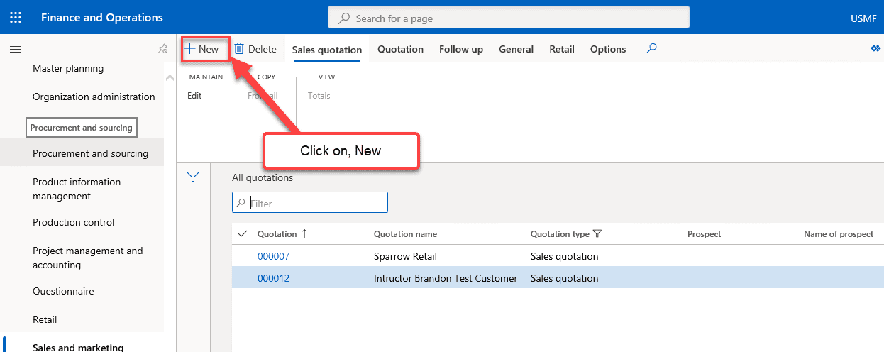884x352 pixels.
Task: Click Quotation name column header
Action: pos(405,233)
